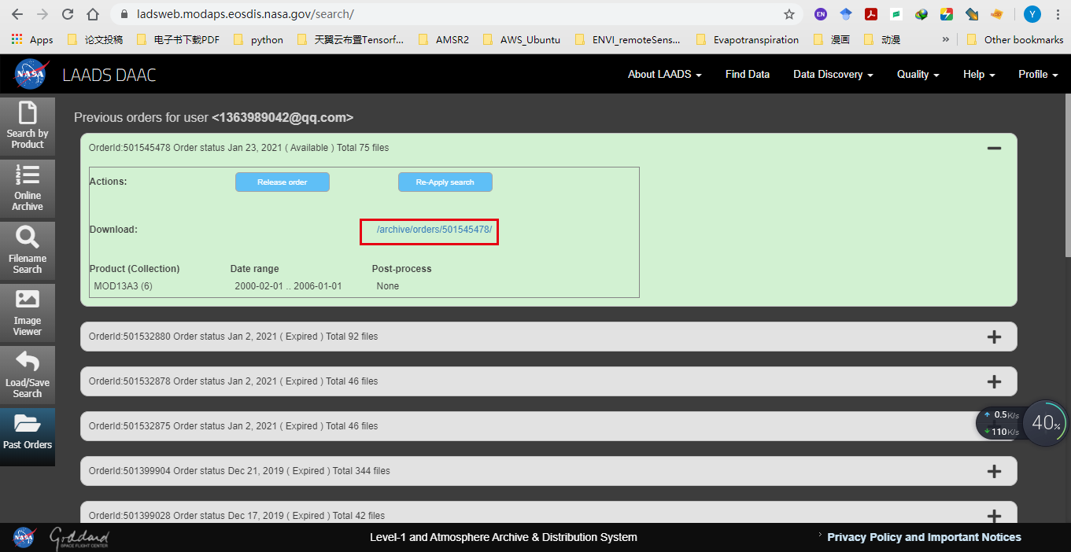Expand order 501532880 details

994,337
